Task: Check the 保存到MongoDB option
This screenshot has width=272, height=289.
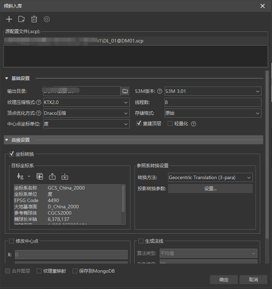Action: [75, 271]
